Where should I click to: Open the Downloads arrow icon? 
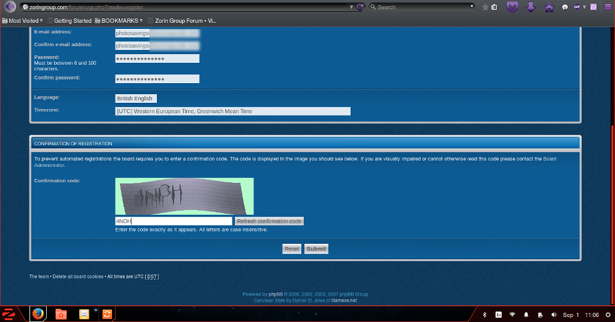click(531, 7)
